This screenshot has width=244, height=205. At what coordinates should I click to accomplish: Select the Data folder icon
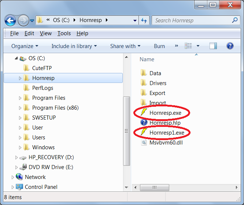[x=143, y=73]
